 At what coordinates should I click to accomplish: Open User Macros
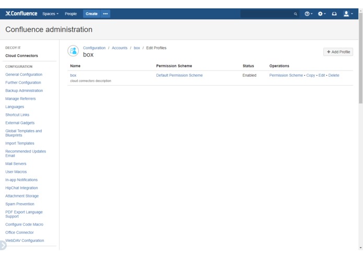coord(16,172)
